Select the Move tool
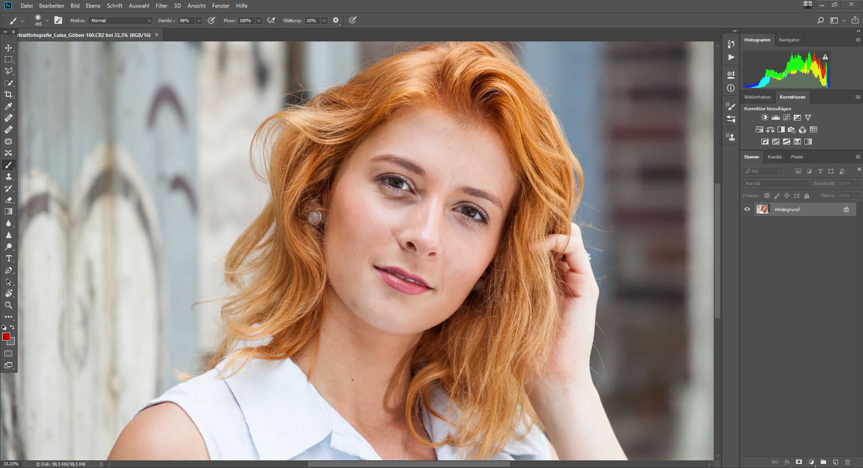This screenshot has height=468, width=863. tap(9, 48)
